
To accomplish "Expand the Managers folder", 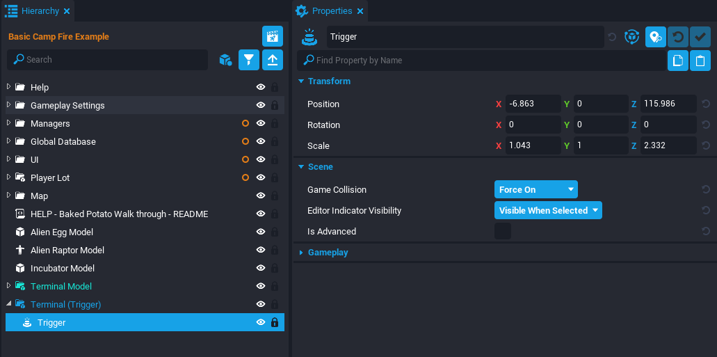I will click(x=9, y=123).
